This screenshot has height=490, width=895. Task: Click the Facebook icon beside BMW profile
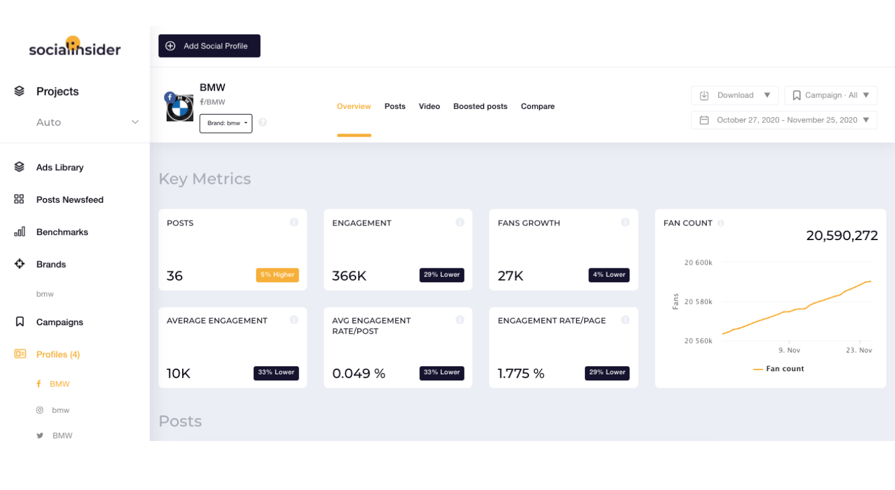click(x=39, y=384)
